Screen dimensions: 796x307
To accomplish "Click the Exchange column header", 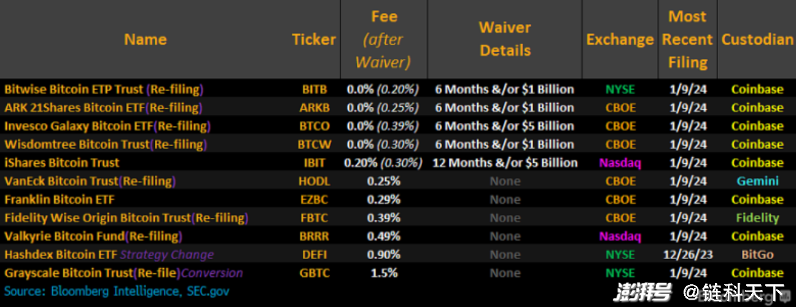I will coord(620,39).
